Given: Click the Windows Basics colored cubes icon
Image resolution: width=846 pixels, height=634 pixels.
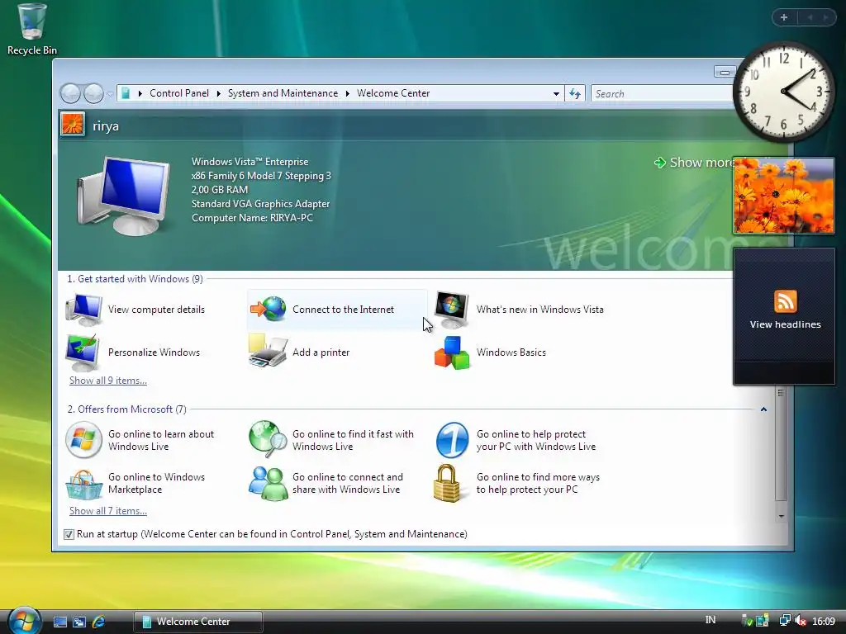Looking at the screenshot, I should pyautogui.click(x=452, y=353).
